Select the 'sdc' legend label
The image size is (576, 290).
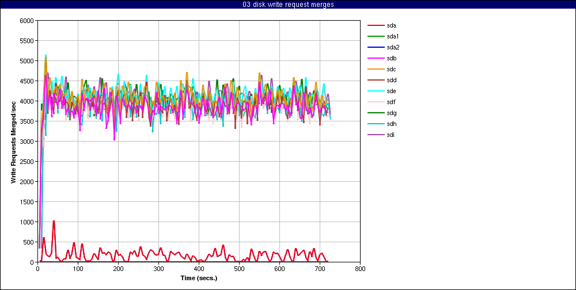(x=392, y=70)
